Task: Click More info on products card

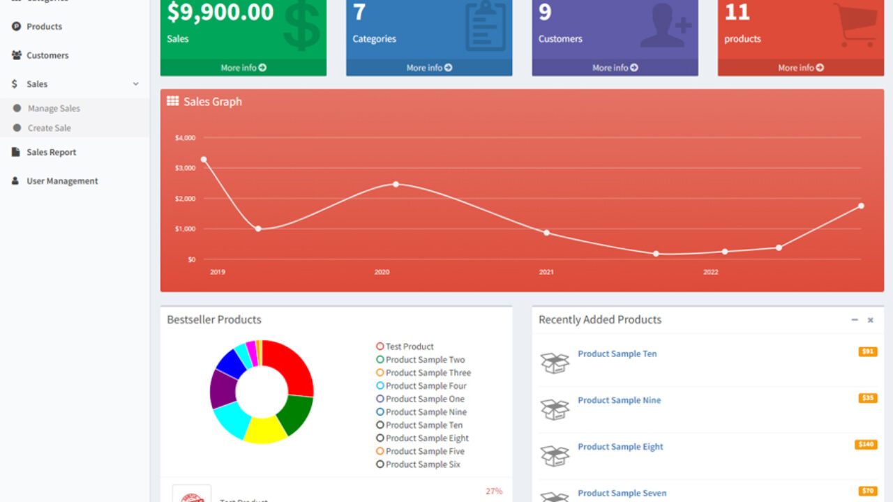Action: click(801, 68)
